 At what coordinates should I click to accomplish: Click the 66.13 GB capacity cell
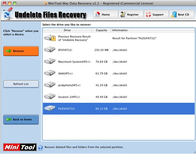(x=102, y=109)
